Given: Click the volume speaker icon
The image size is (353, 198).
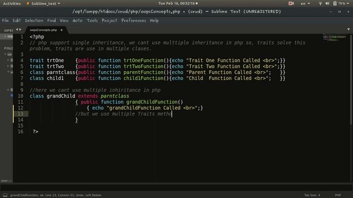Looking at the screenshot, I should coord(327,3).
